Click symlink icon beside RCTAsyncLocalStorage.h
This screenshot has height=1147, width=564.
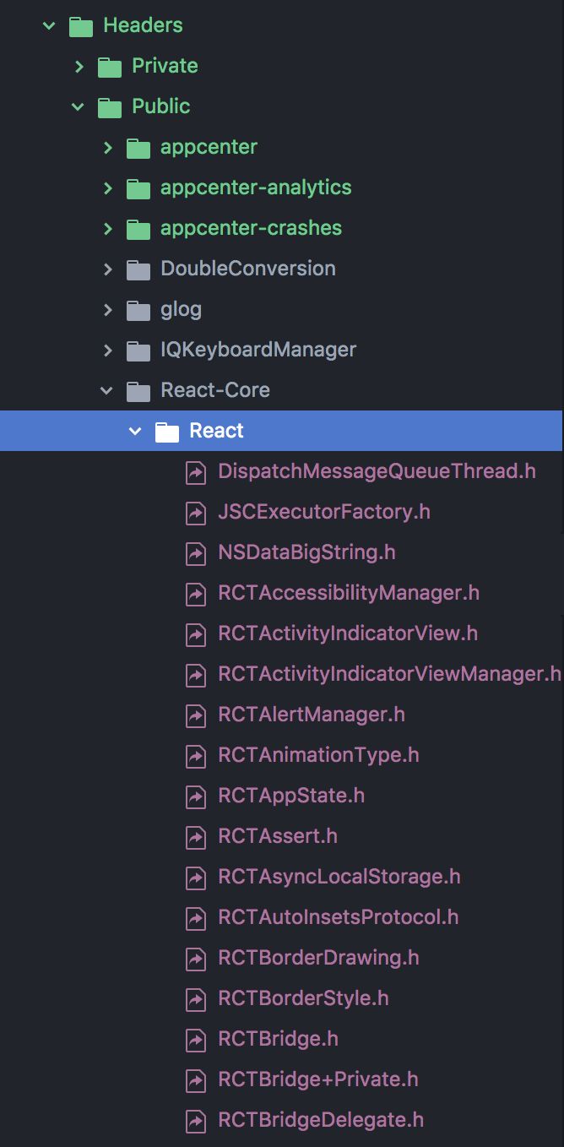coord(196,878)
